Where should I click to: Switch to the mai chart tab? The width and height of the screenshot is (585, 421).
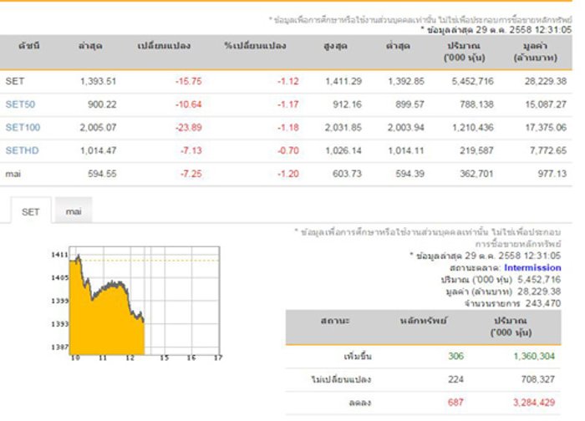(74, 211)
